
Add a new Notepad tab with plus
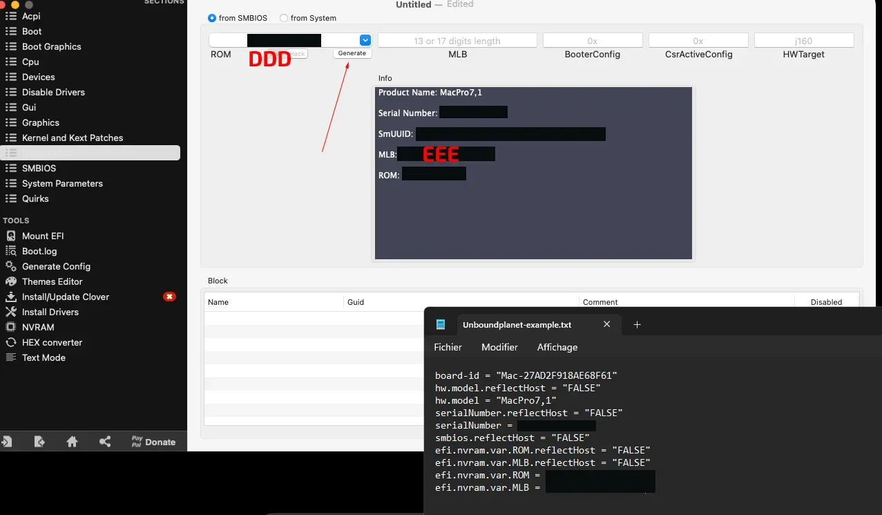tap(637, 324)
